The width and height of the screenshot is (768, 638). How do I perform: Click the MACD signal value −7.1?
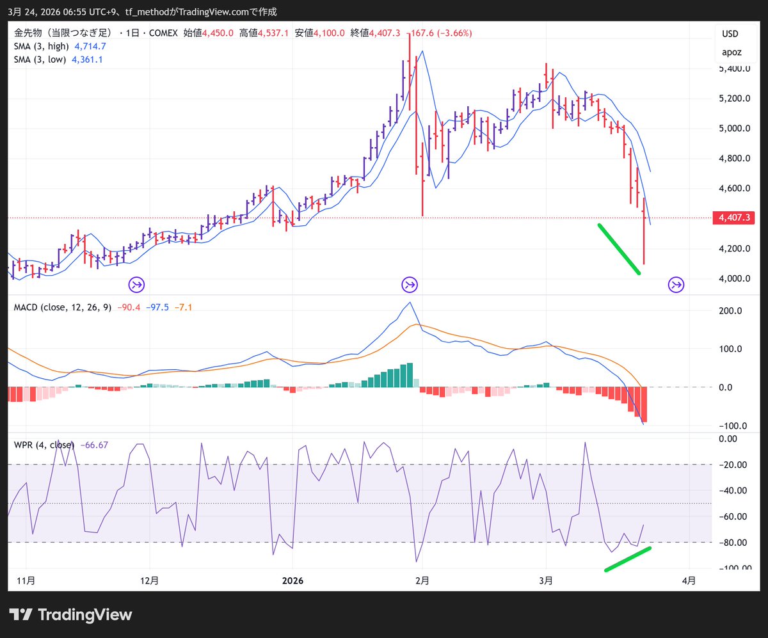[183, 307]
